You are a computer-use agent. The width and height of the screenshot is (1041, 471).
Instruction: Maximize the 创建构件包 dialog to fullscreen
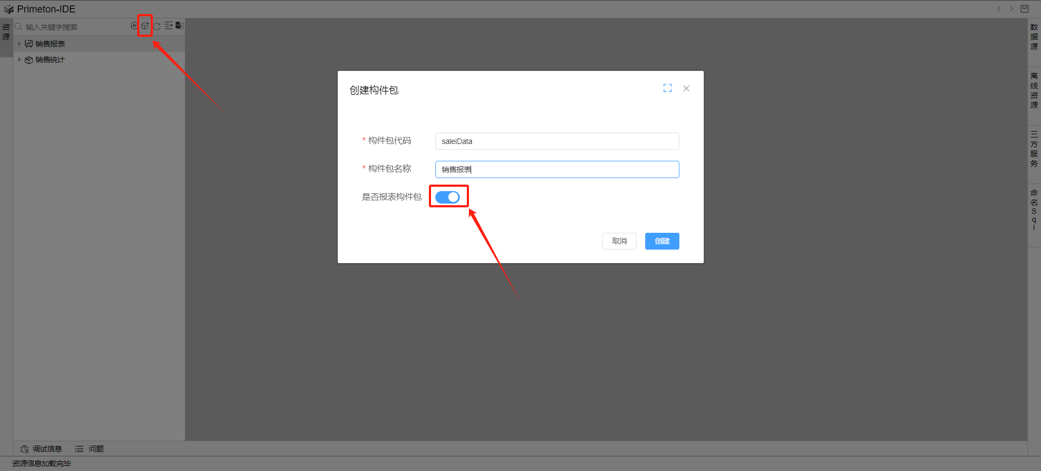(667, 88)
